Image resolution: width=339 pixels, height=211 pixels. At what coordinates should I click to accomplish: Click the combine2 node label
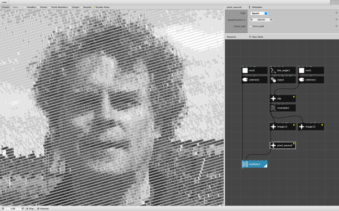[254, 164]
